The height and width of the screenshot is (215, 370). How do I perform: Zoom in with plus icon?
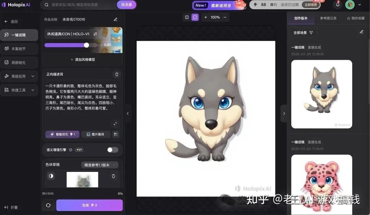206,17
